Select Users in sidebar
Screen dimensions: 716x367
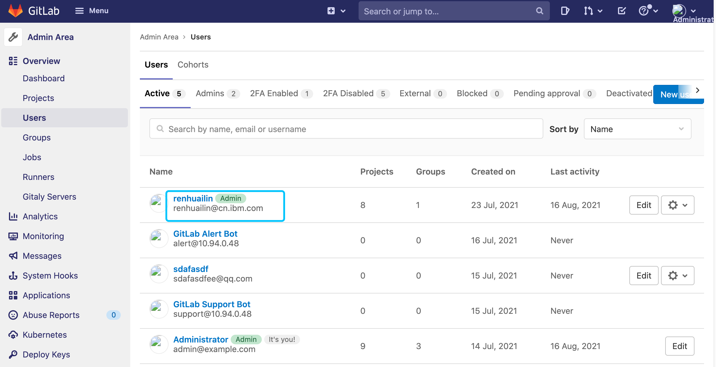[x=65, y=118]
